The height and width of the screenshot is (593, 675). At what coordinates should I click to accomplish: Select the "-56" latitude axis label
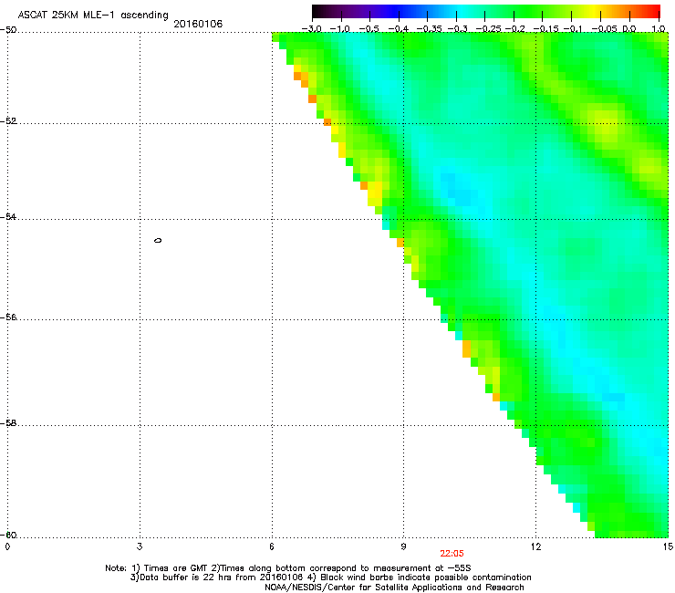click(x=8, y=317)
